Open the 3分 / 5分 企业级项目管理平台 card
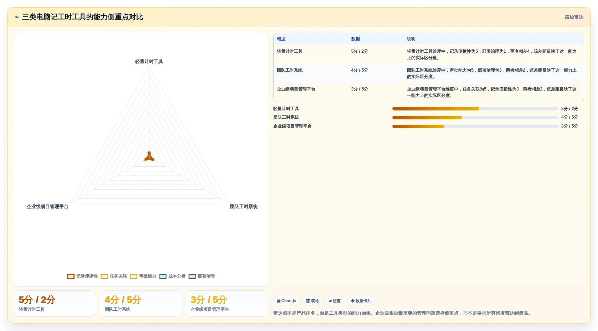Screen dimensions: 598x331 227,304
